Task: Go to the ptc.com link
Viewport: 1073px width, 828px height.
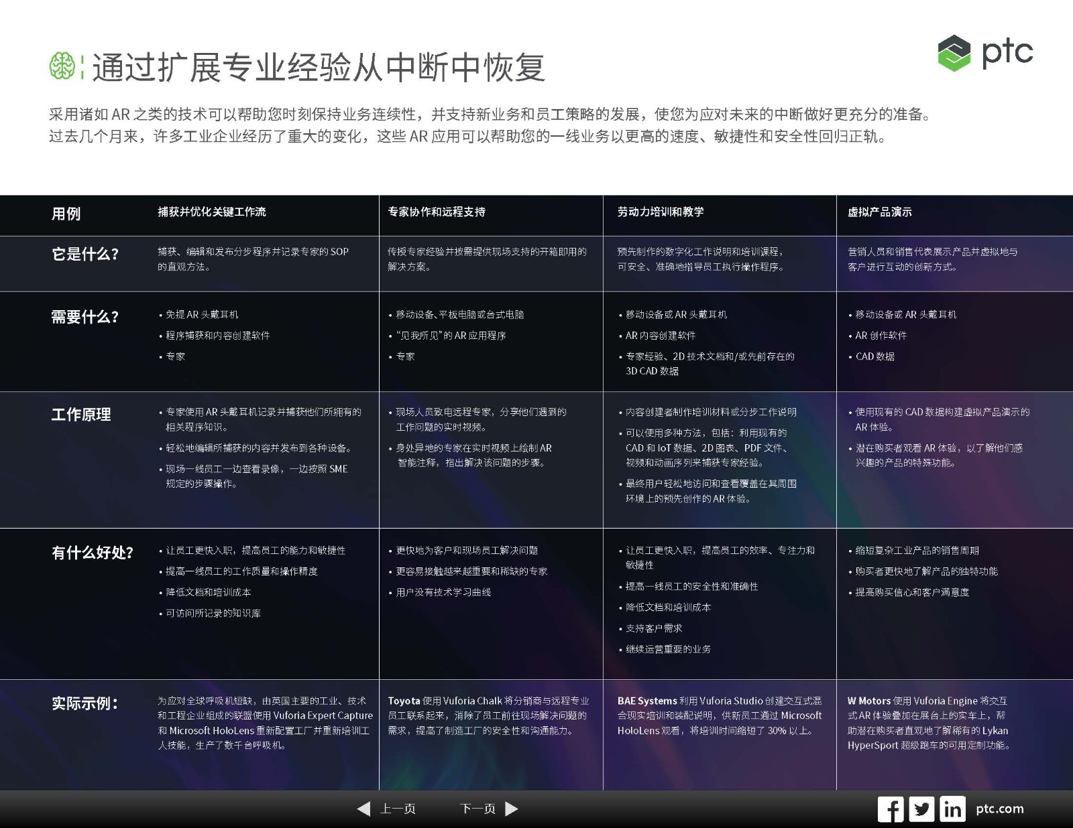Action: pyautogui.click(x=999, y=809)
